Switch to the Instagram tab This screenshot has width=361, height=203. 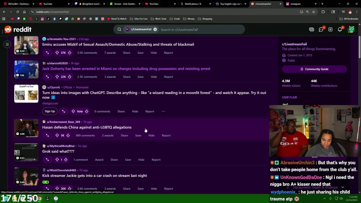[x=301, y=4]
